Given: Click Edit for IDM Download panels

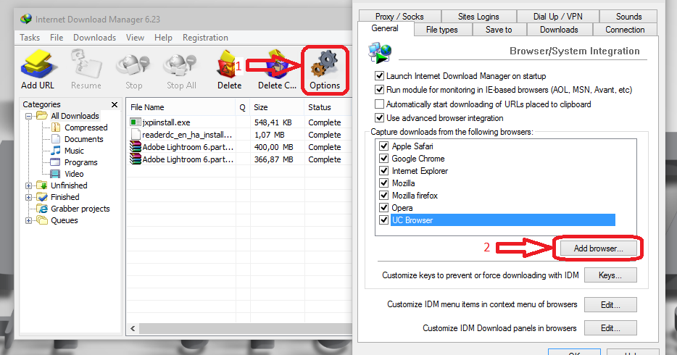Looking at the screenshot, I should click(x=610, y=327).
